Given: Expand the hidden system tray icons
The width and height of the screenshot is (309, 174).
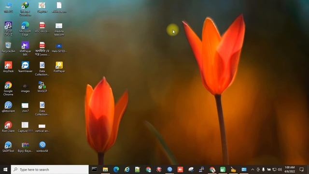Looking at the screenshot, I should point(253,170).
